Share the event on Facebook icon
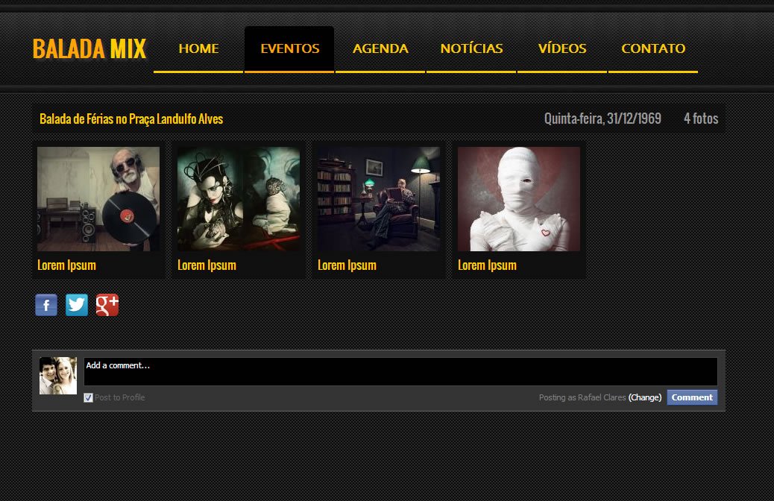 (x=46, y=305)
